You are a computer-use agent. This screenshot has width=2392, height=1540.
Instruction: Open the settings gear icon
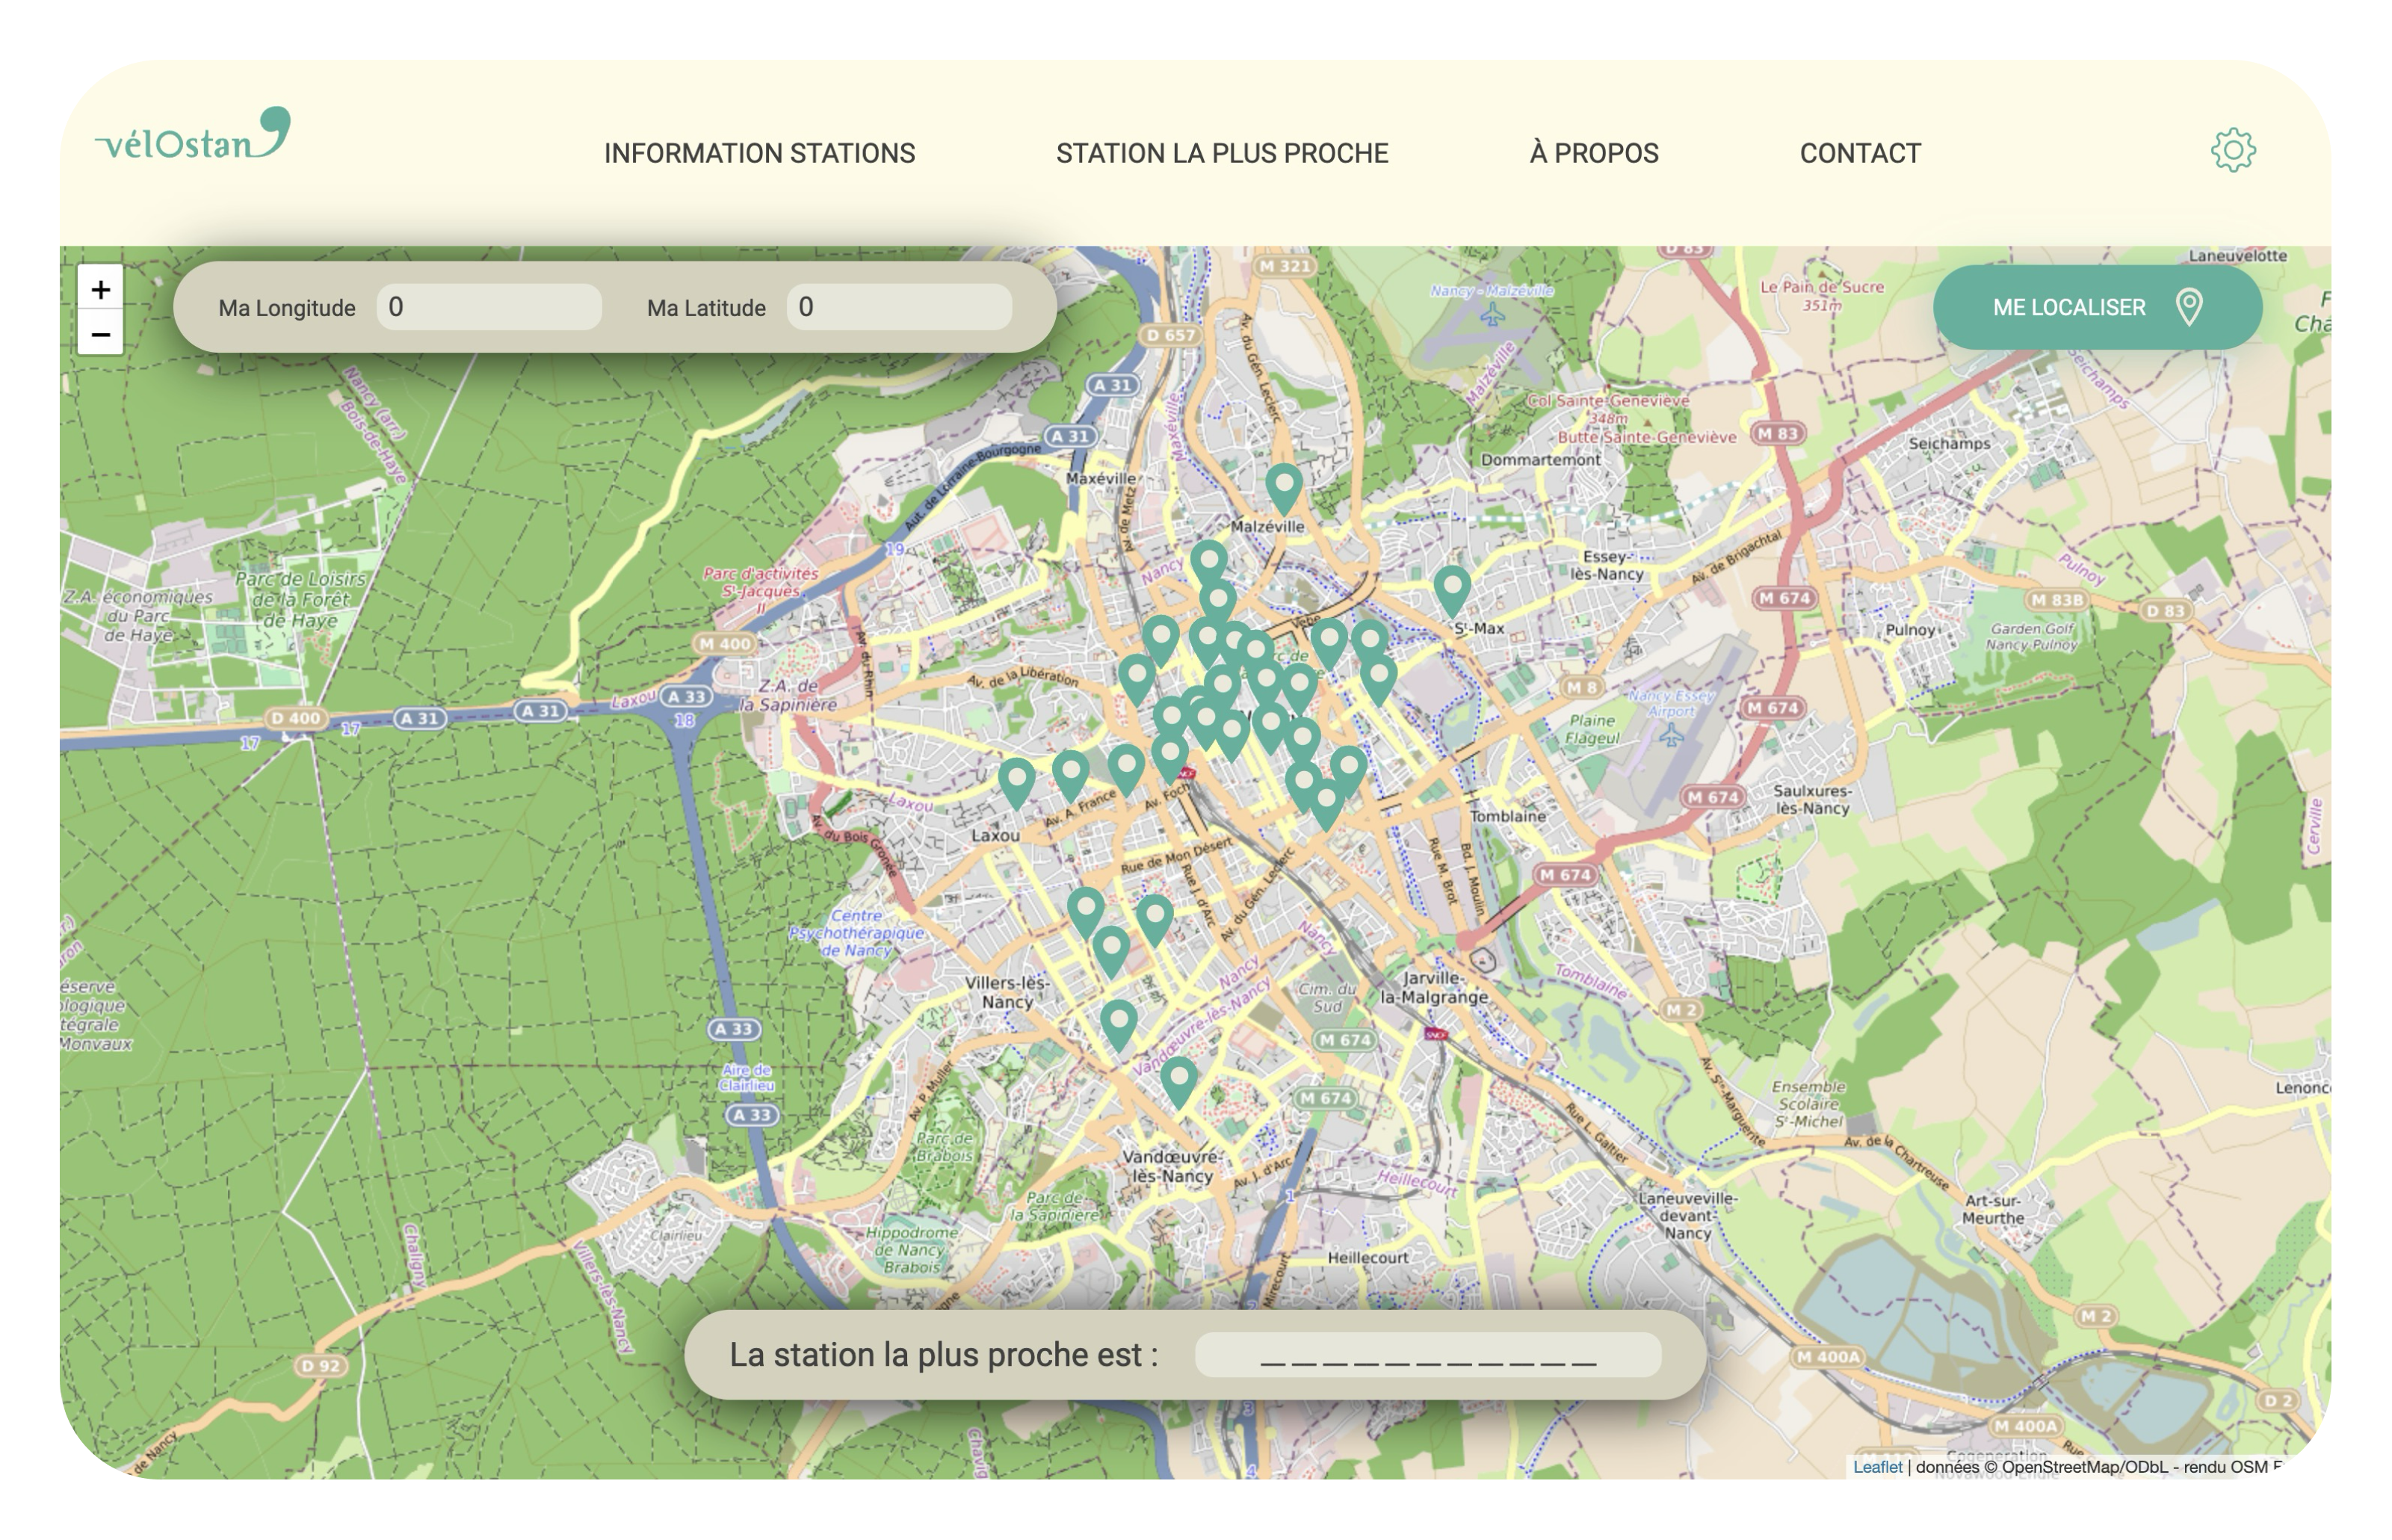tap(2232, 151)
